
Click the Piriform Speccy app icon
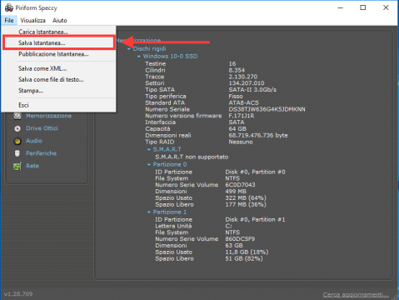(x=8, y=7)
